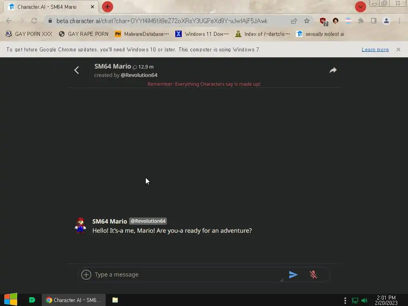Toggle the browser side panel icon
The image size is (408, 306).
[x=374, y=21]
